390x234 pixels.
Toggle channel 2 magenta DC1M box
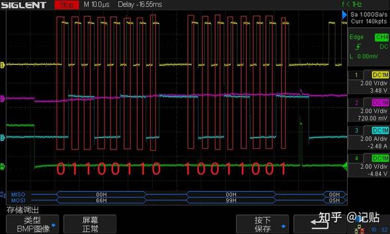pyautogui.click(x=380, y=103)
